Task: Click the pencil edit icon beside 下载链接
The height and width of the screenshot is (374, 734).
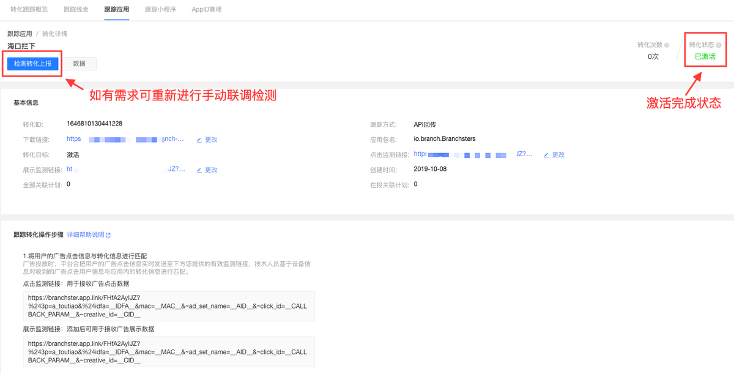Action: (199, 140)
